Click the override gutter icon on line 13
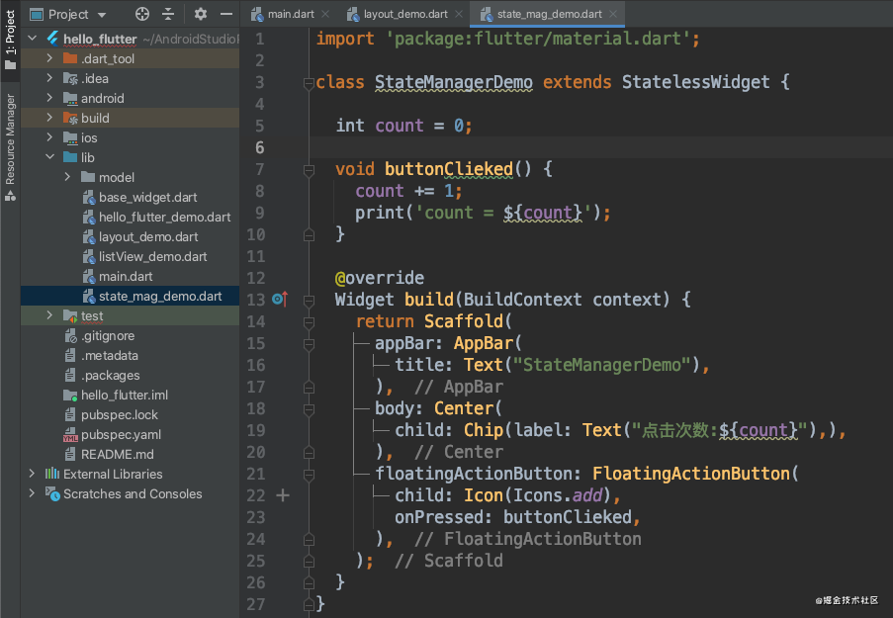The height and width of the screenshot is (618, 893). click(x=280, y=299)
